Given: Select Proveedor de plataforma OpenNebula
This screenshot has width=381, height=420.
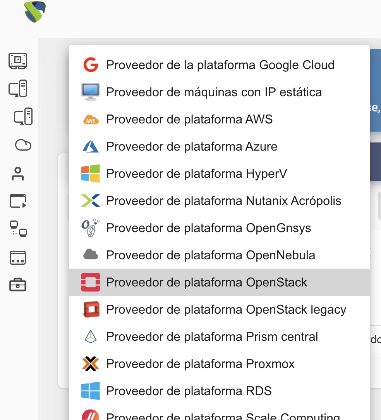Looking at the screenshot, I should [x=210, y=255].
